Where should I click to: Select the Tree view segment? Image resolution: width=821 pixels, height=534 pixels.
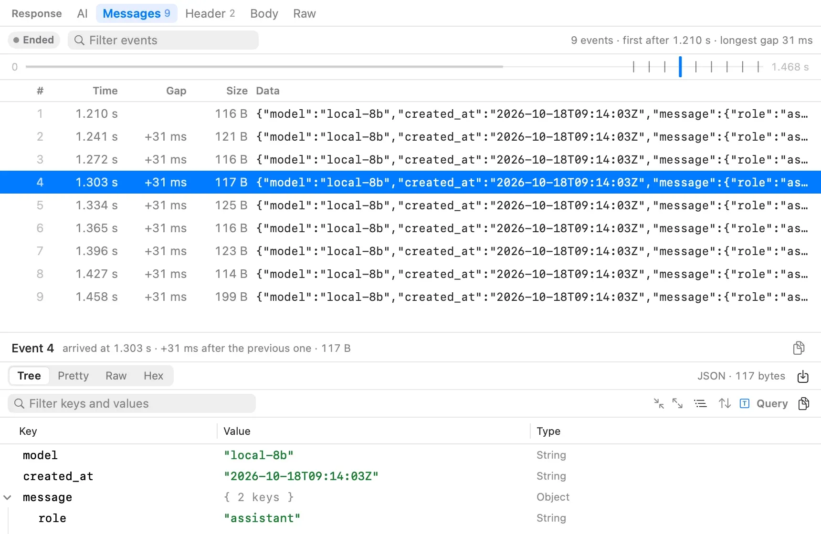(29, 376)
